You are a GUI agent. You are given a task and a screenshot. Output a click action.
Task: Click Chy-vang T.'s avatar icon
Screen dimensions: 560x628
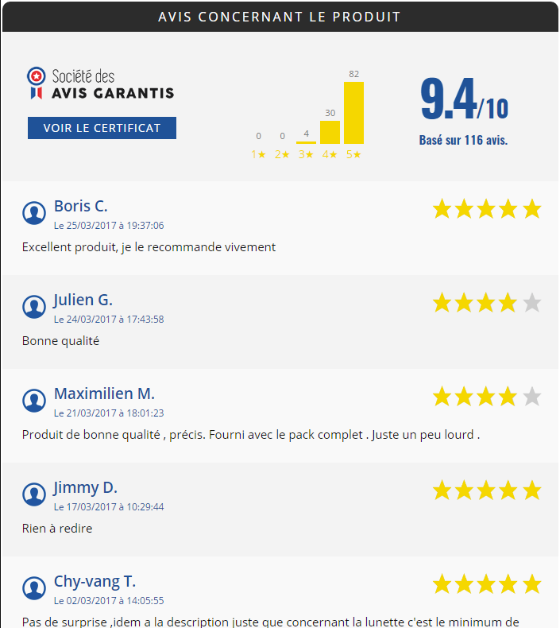point(34,588)
